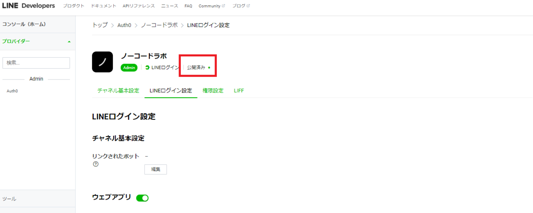
Task: Click the ノーコードラボ channel icon
Action: coord(103,62)
